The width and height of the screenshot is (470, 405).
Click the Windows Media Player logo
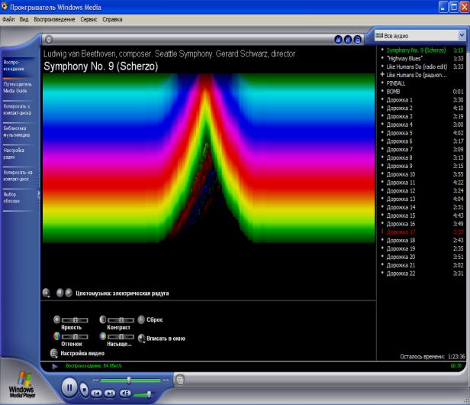22,385
